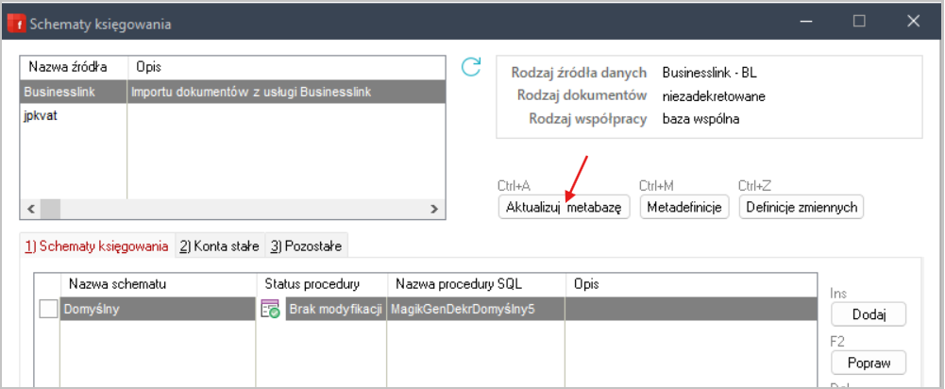Click left arrow of source list scrollbar
The image size is (945, 389).
pos(31,209)
